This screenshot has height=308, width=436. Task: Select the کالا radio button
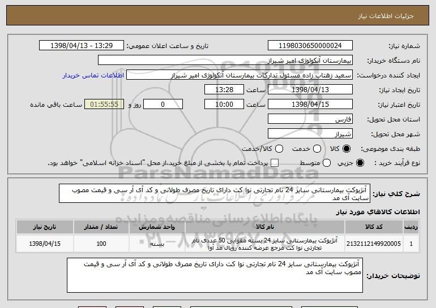coord(347,149)
